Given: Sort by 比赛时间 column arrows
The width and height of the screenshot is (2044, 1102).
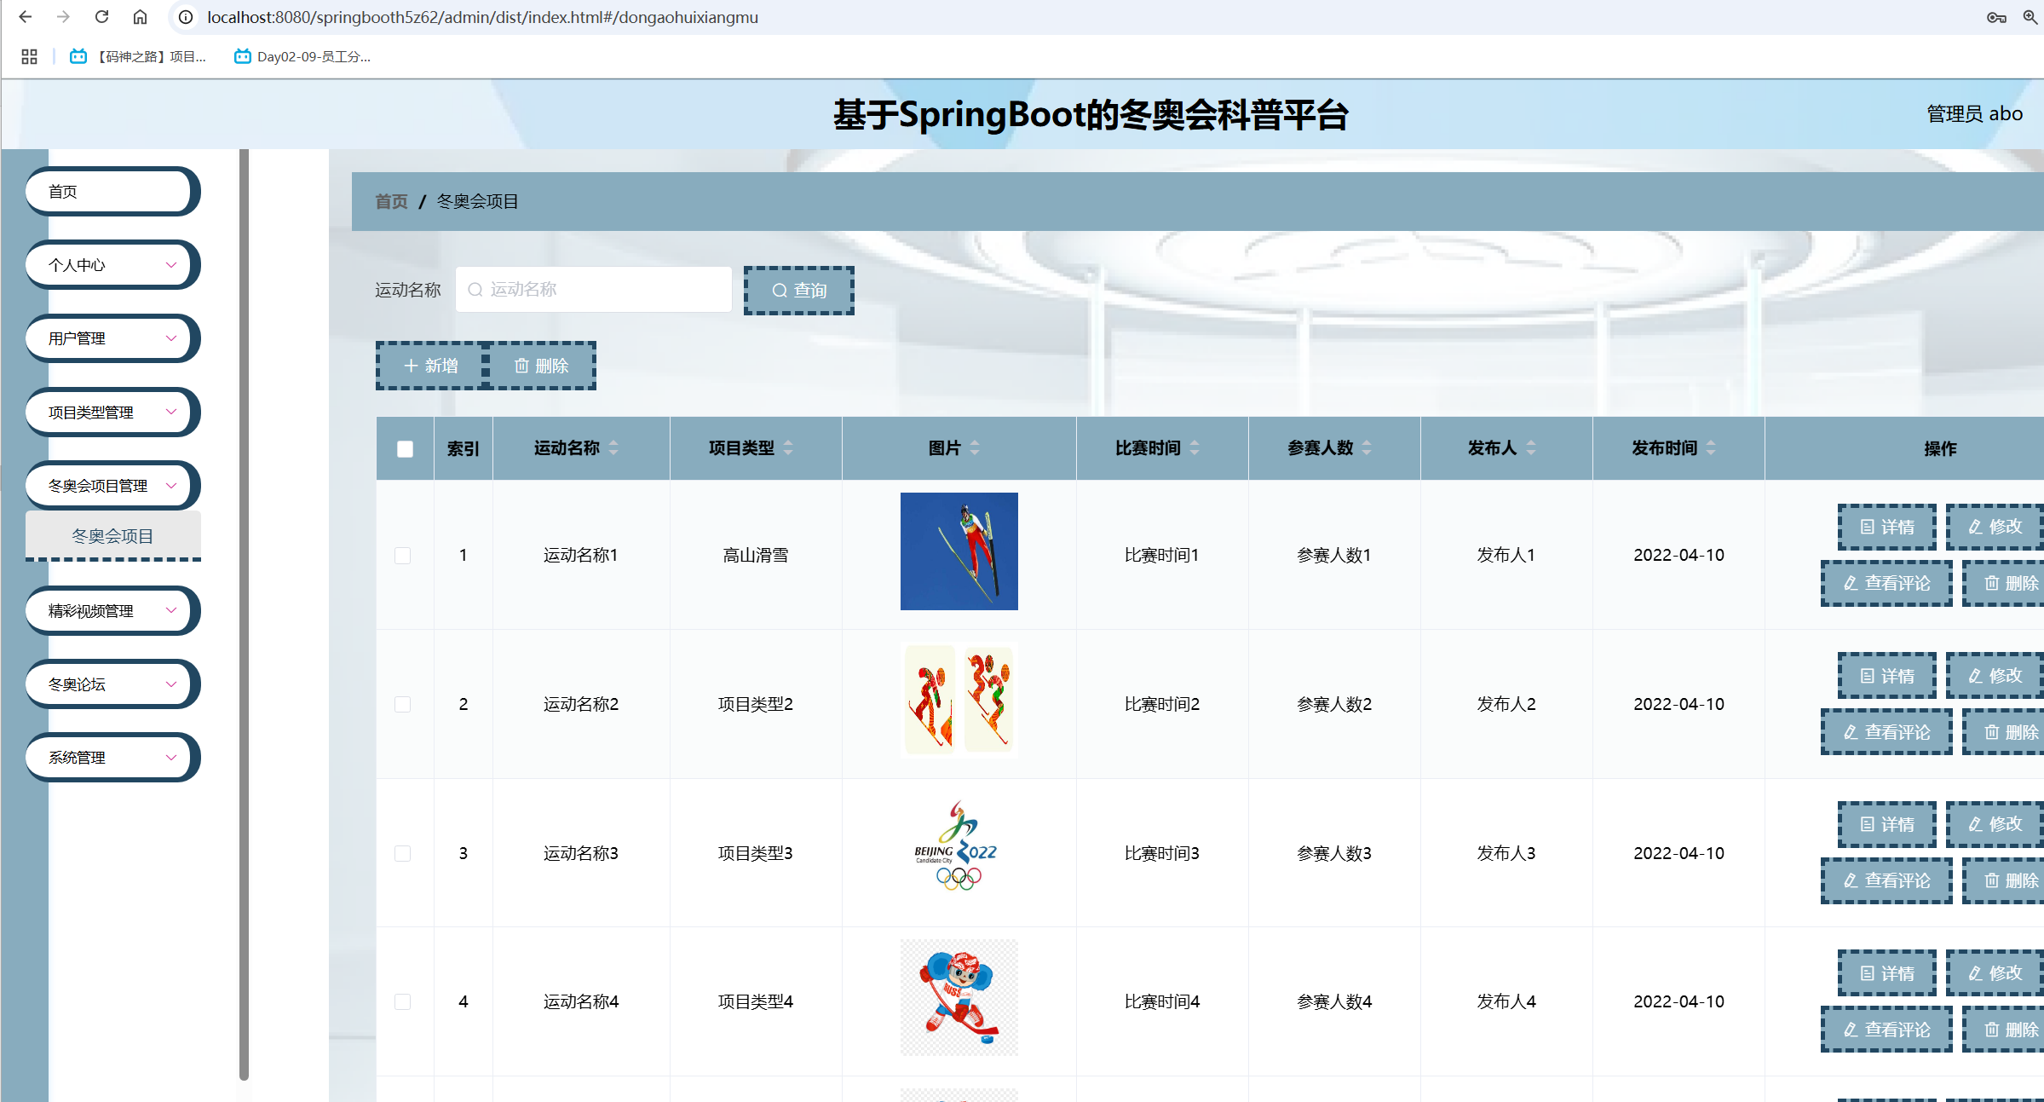Looking at the screenshot, I should pos(1195,447).
